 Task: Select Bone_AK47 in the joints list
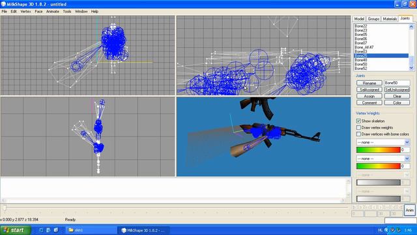click(x=381, y=47)
